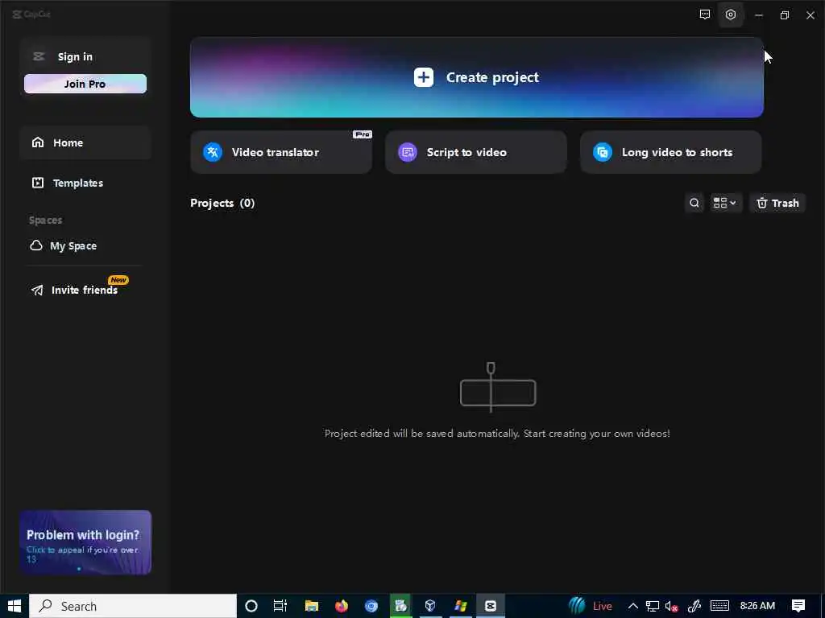This screenshot has width=825, height=618.
Task: Open File Explorer from taskbar
Action: point(312,606)
